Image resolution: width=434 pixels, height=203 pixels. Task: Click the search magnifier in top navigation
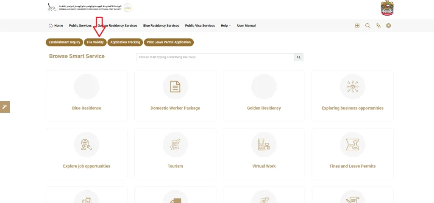(367, 26)
